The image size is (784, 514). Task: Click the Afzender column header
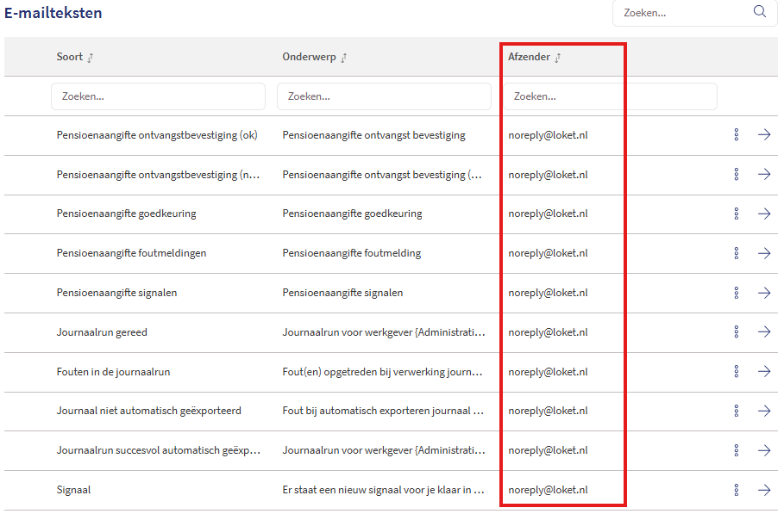click(529, 57)
